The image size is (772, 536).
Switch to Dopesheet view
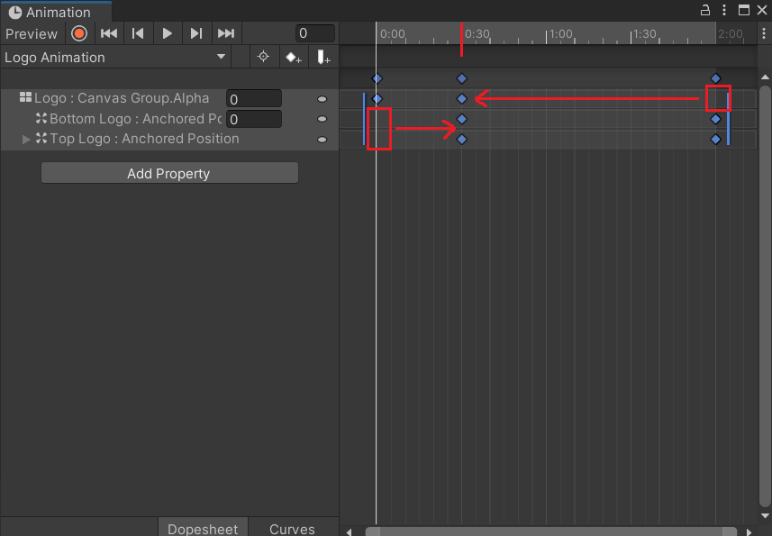click(x=203, y=529)
